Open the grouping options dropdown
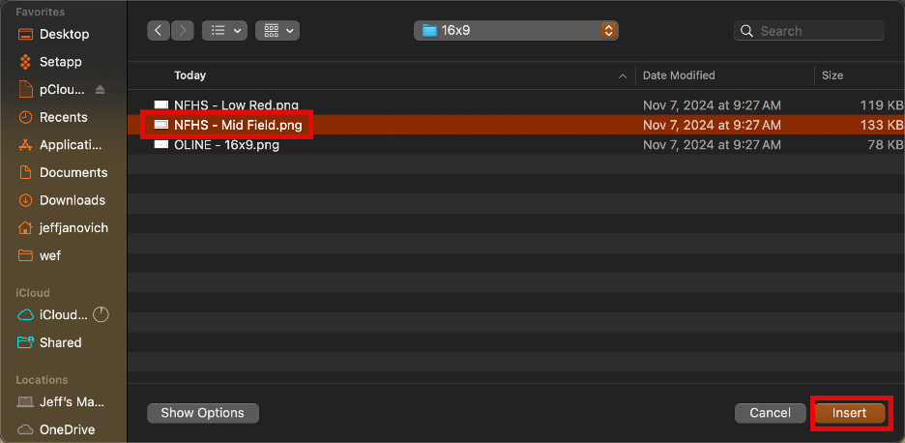905x443 pixels. 277,31
